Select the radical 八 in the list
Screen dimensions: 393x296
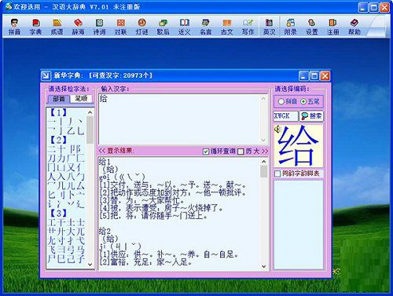click(x=71, y=177)
